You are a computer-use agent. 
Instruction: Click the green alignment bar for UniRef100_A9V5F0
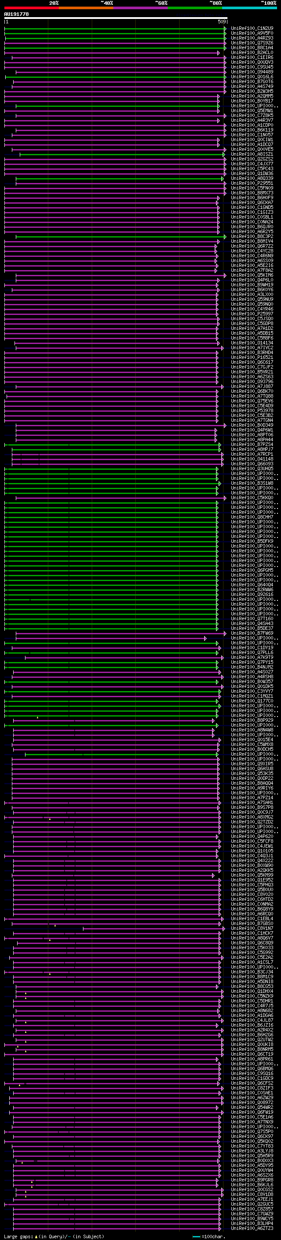(x=115, y=33)
